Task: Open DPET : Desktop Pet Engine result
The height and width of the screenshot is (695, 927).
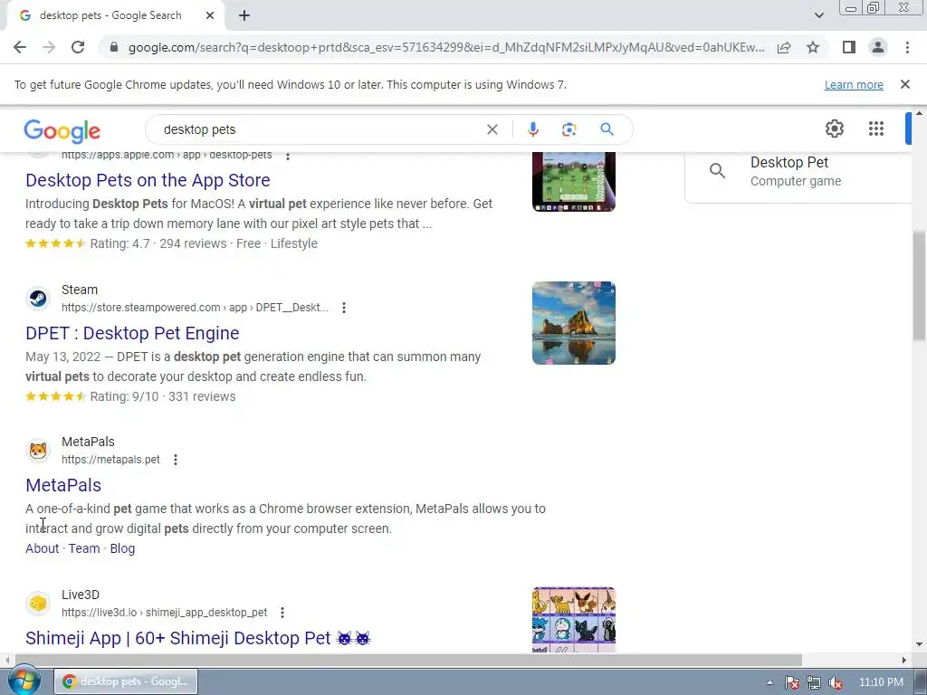Action: (132, 333)
